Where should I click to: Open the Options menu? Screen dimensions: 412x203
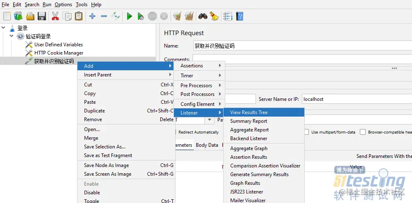point(63,5)
